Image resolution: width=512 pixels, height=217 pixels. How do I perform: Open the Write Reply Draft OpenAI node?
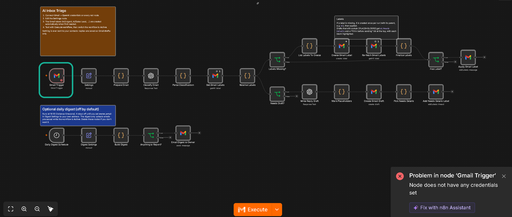pos(309,92)
